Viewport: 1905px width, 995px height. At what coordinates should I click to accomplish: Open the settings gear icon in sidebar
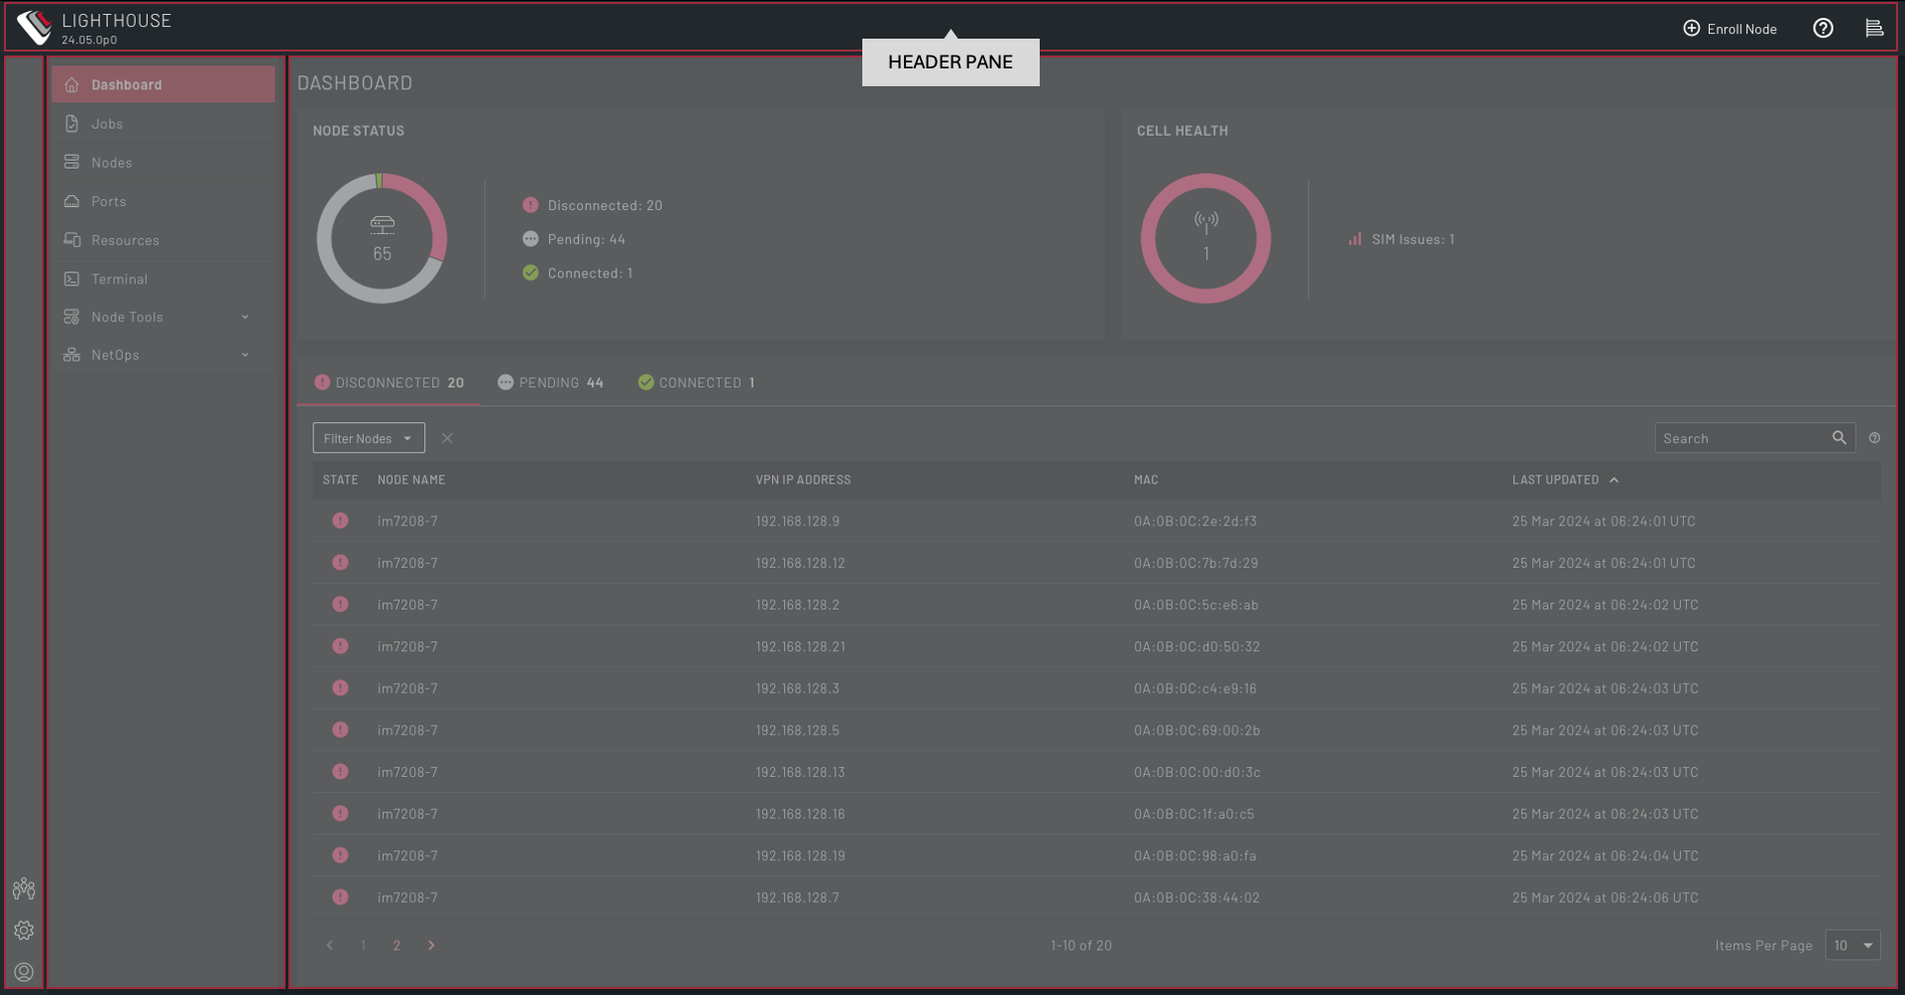pos(24,931)
